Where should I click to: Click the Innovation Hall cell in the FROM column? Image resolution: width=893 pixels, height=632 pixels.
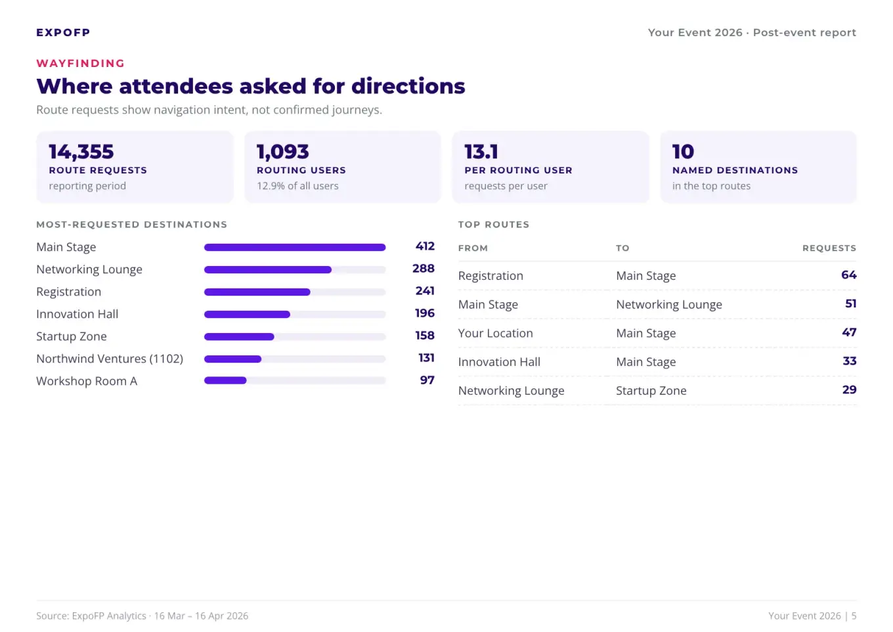499,362
